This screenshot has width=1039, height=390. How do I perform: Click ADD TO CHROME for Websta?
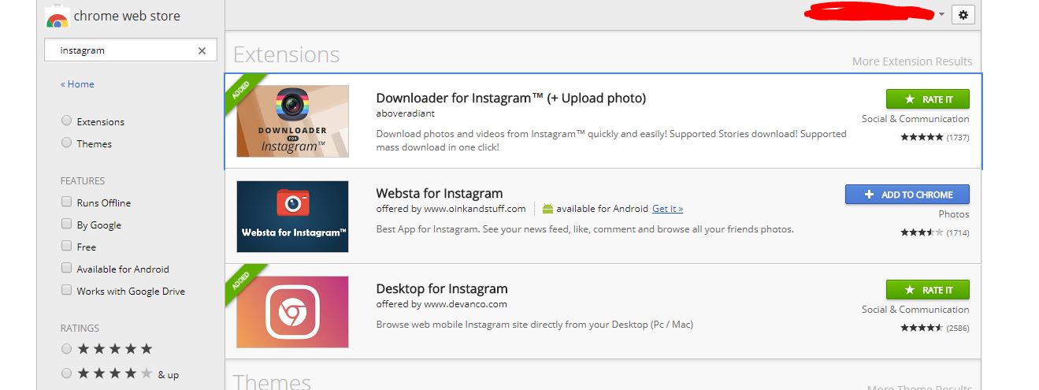(907, 195)
